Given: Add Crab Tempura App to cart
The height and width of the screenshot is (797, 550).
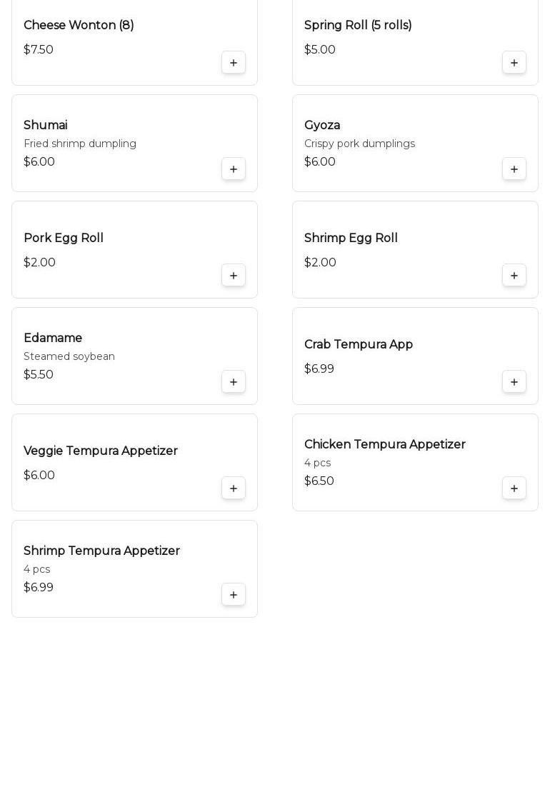Looking at the screenshot, I should coord(514,382).
